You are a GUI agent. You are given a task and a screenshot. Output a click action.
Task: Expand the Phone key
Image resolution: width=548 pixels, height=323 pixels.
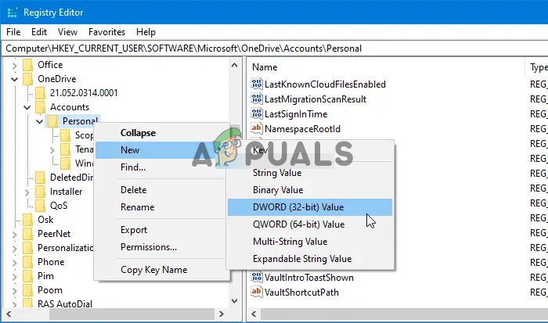click(14, 262)
